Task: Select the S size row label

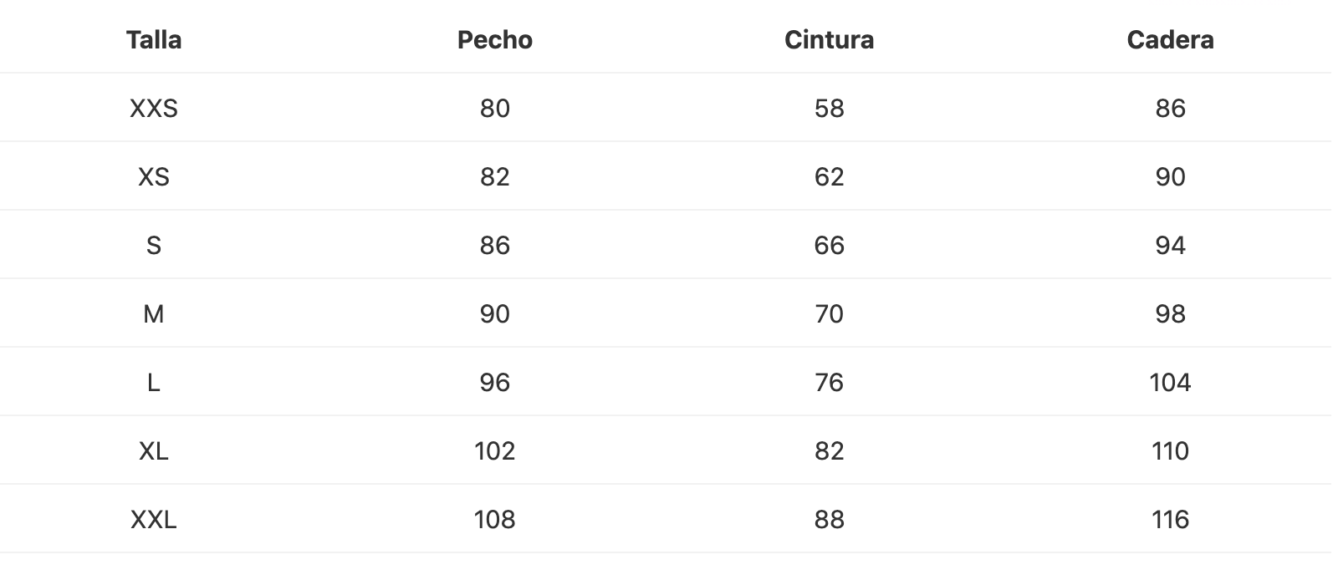Action: [154, 246]
